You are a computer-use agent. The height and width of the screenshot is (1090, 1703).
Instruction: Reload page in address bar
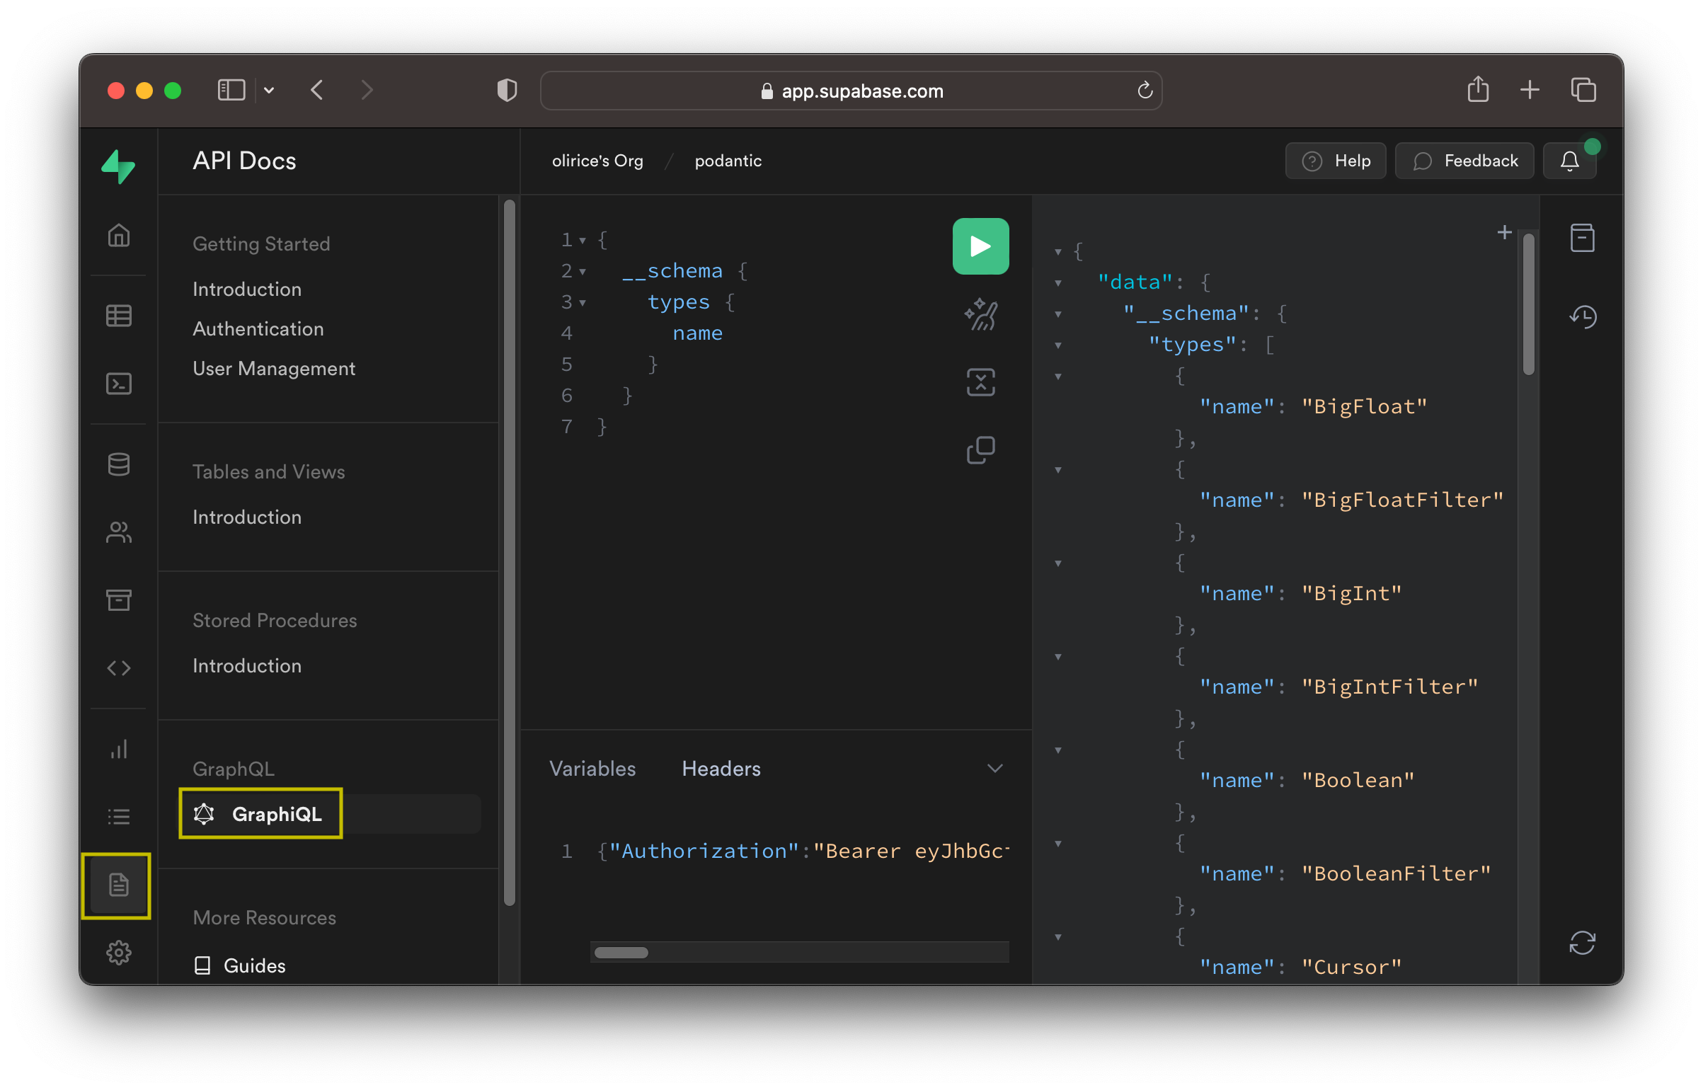pyautogui.click(x=1145, y=91)
